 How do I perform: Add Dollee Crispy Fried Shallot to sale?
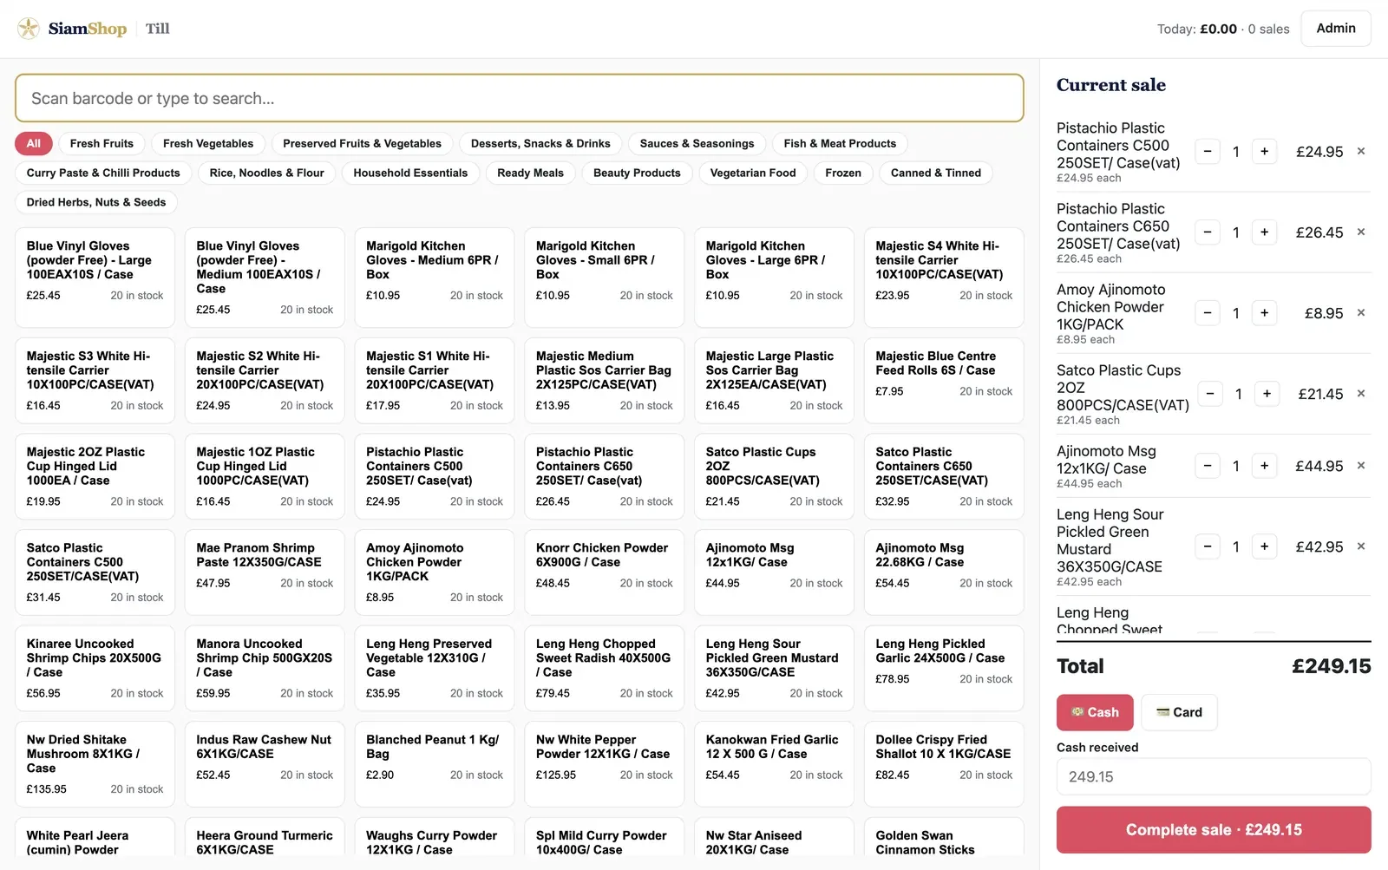point(944,764)
